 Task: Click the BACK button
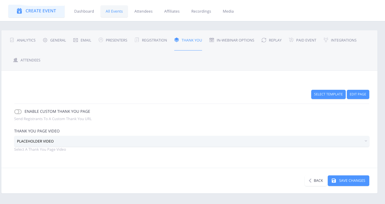[316, 181]
